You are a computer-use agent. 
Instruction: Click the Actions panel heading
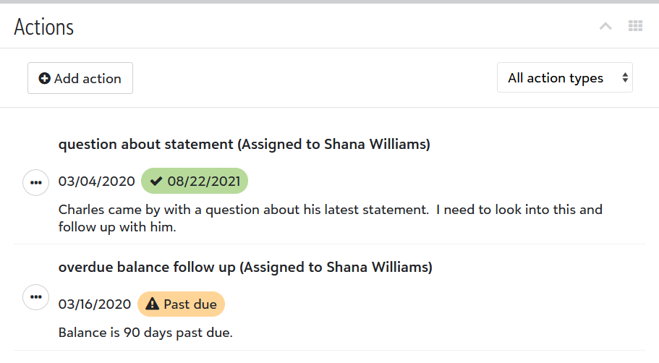pyautogui.click(x=44, y=27)
